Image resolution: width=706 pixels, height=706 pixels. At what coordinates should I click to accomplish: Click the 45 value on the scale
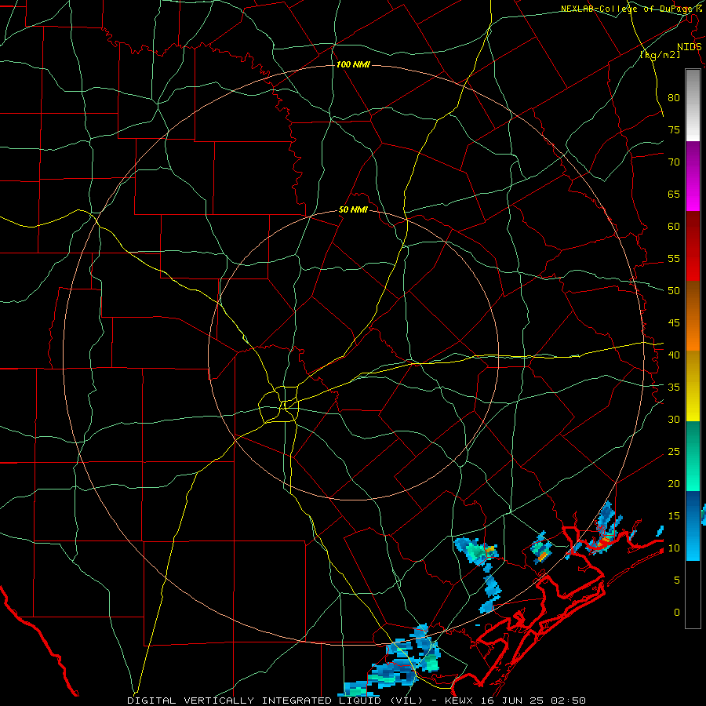click(674, 323)
